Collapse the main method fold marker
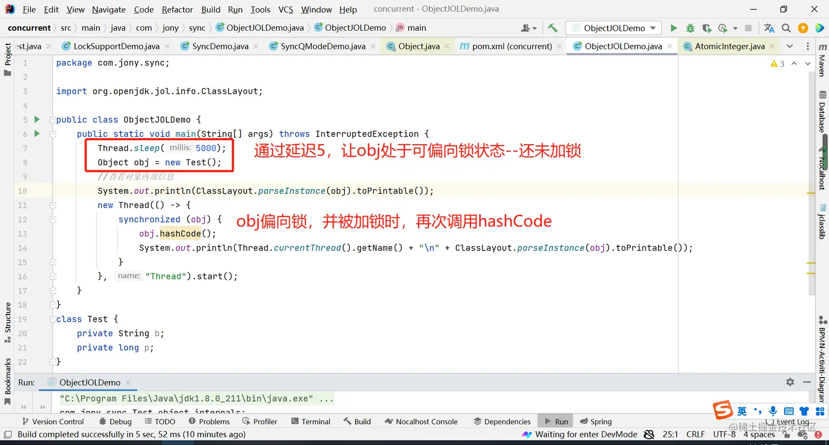The height and width of the screenshot is (445, 829). tap(53, 134)
